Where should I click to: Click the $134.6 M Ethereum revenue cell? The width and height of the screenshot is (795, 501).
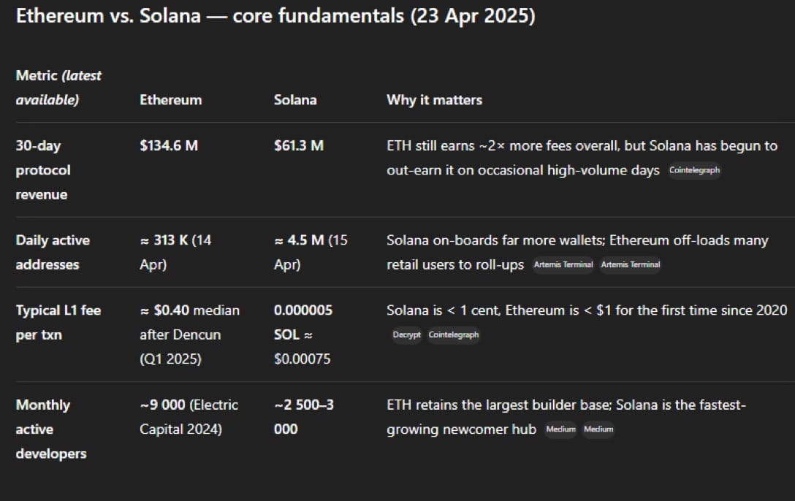[x=169, y=146]
